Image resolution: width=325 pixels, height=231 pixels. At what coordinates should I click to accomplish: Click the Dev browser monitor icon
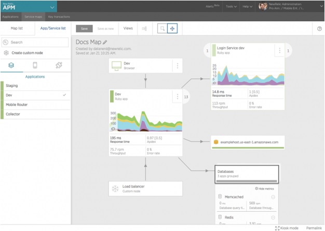[x=116, y=66]
